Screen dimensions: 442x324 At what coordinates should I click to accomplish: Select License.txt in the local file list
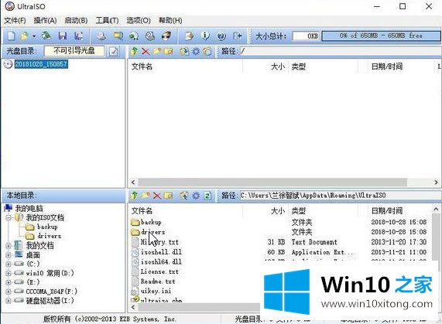tap(159, 271)
